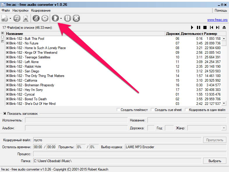
Task: Open the www.freac.org link
Action: pyautogui.click(x=217, y=20)
